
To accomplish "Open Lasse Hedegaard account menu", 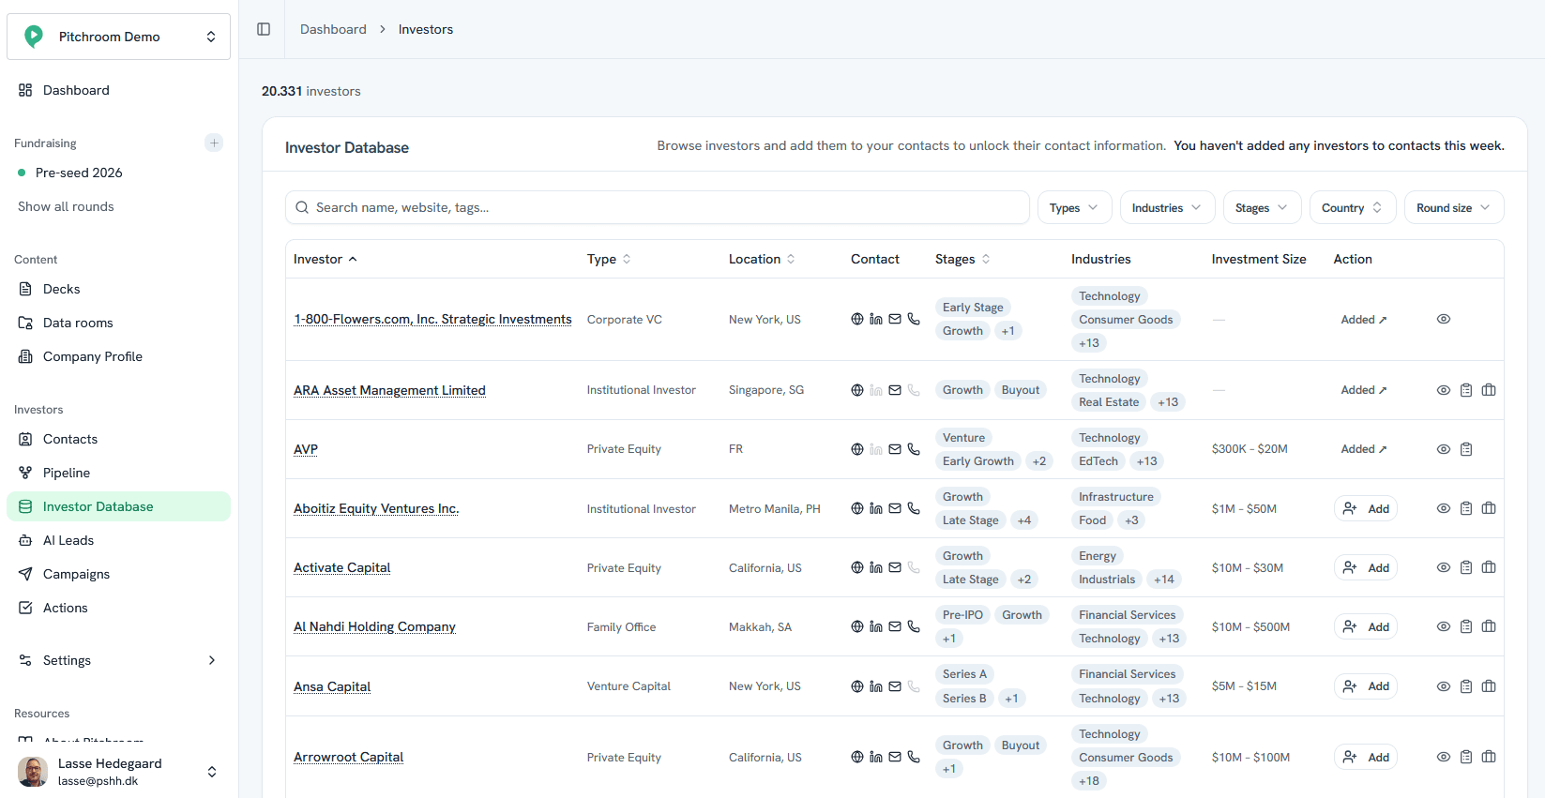I will coord(118,772).
